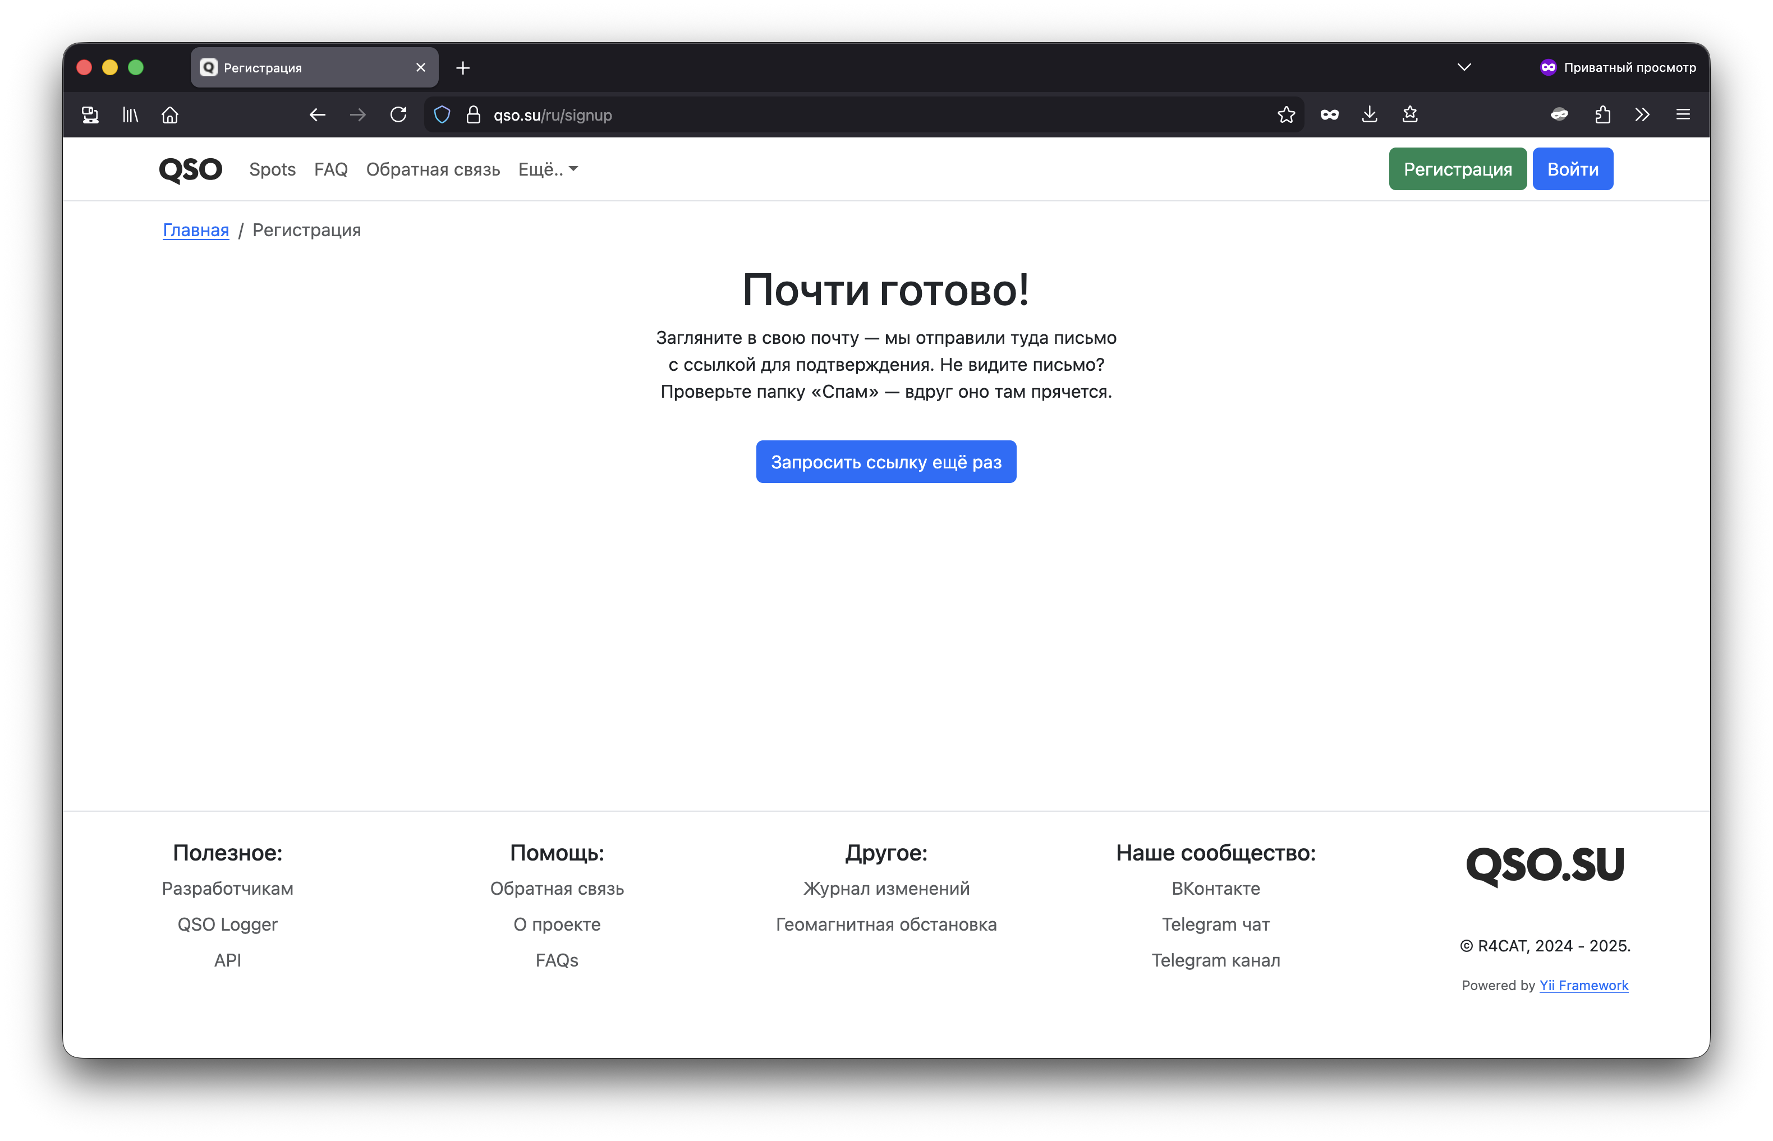The image size is (1773, 1141).
Task: Click the reload page icon
Action: [398, 115]
